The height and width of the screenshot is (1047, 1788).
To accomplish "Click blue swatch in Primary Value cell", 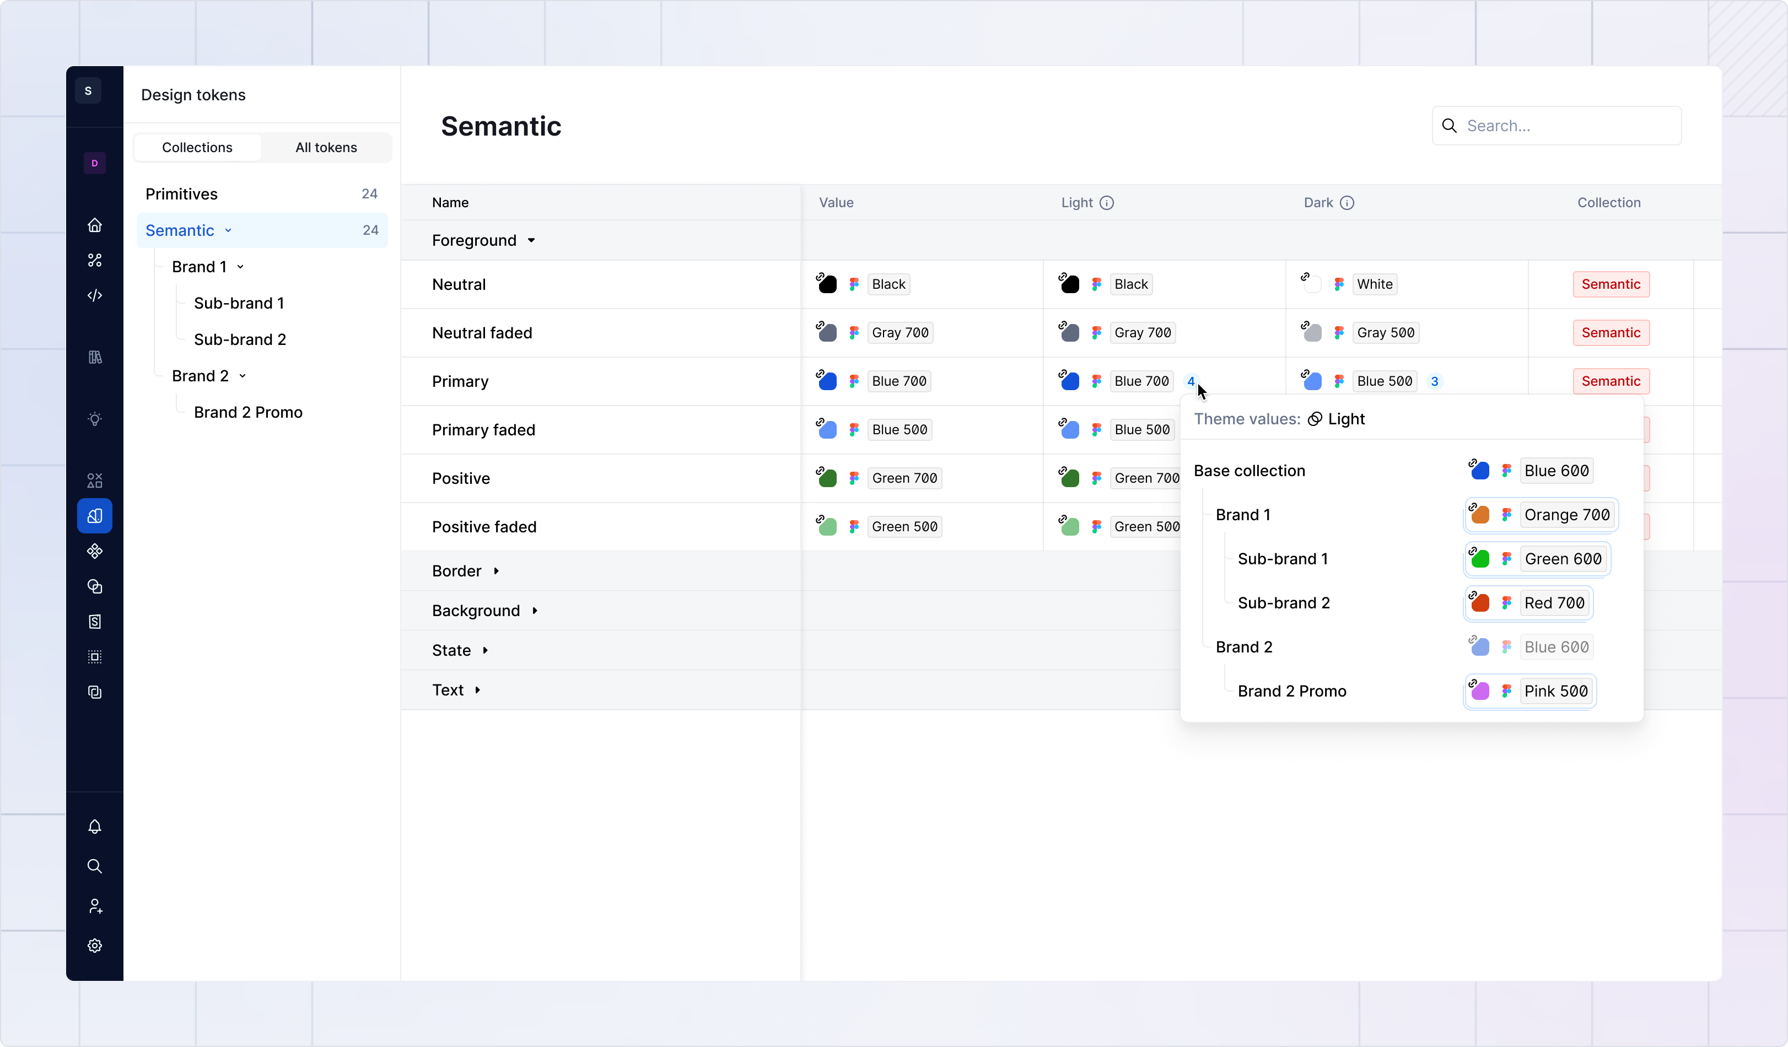I will [x=827, y=381].
